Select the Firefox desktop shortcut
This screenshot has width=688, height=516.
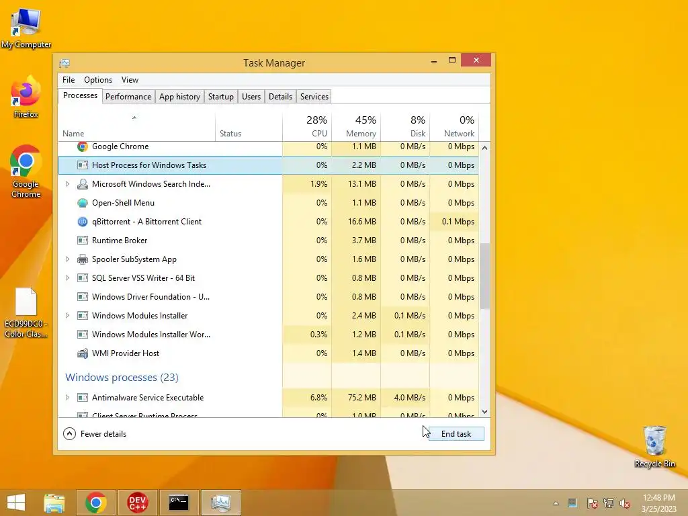pos(26,97)
